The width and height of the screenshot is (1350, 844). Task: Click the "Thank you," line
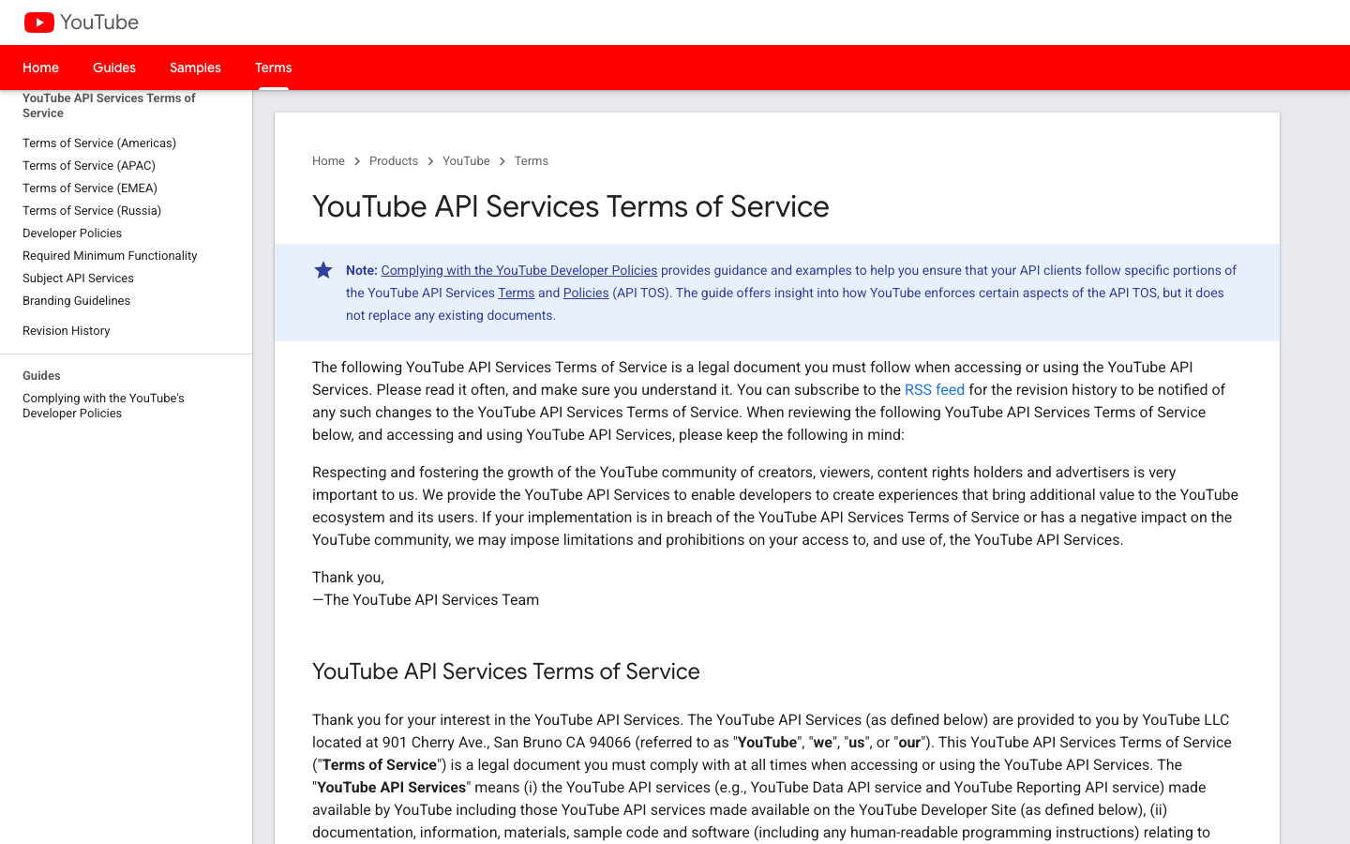tap(348, 578)
